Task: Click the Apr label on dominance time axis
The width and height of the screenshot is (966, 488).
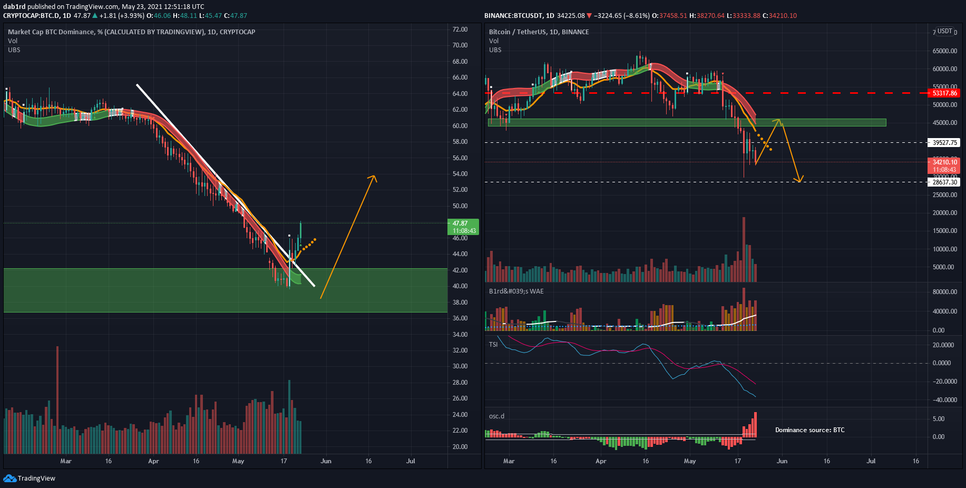Action: (153, 461)
